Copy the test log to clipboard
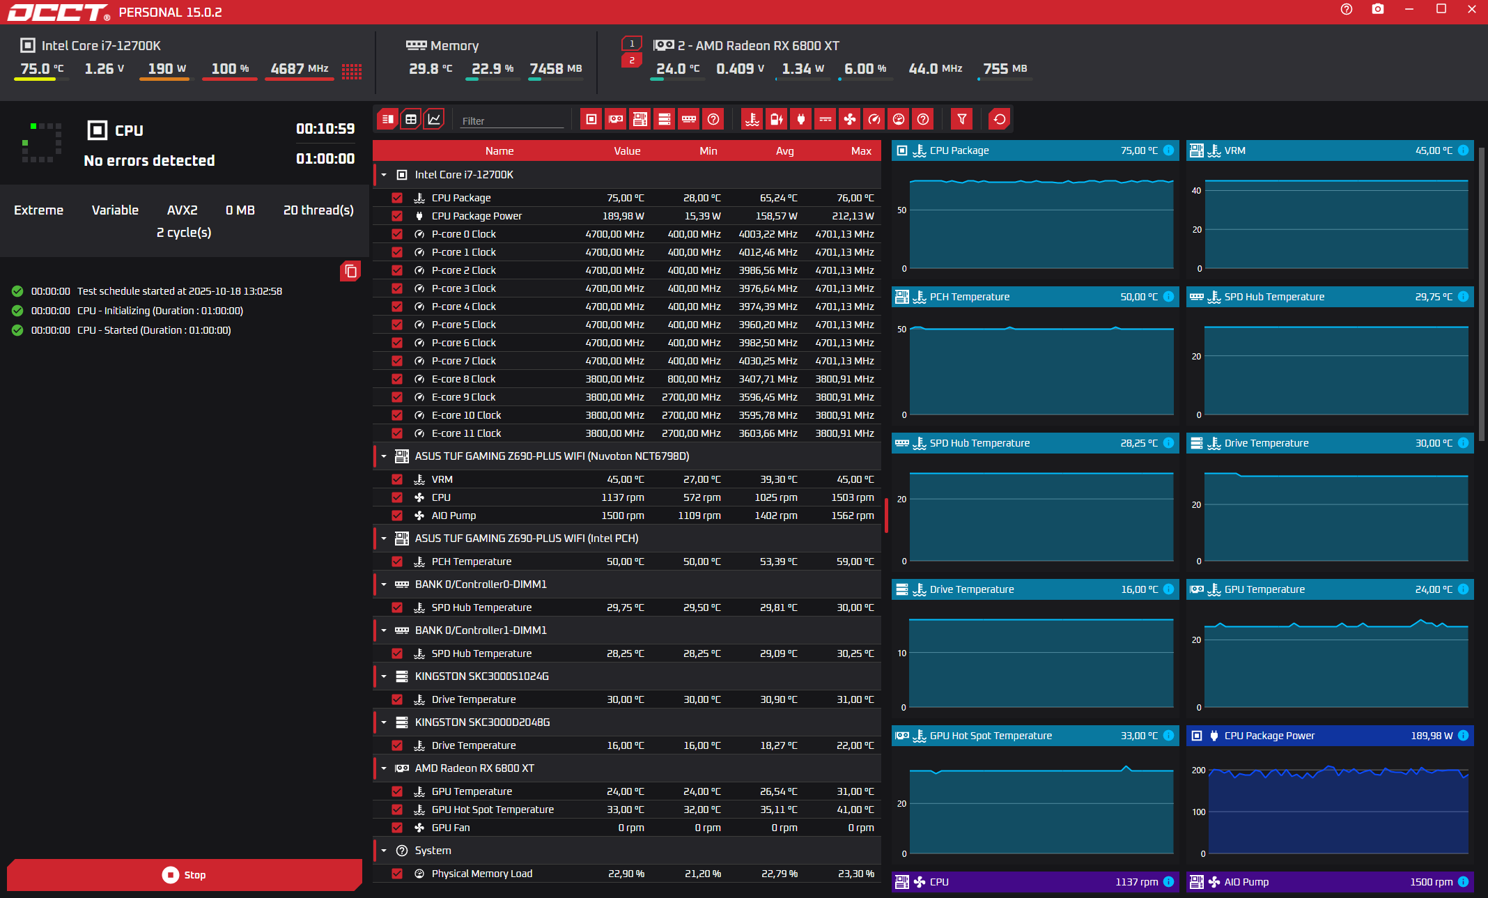The image size is (1488, 898). click(350, 271)
